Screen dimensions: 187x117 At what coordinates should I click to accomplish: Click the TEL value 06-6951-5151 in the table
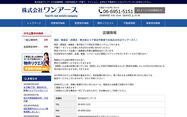pos(84,104)
